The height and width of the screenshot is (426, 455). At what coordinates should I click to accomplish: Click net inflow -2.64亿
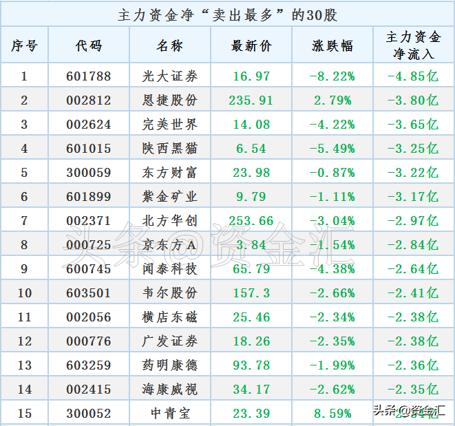coord(413,269)
